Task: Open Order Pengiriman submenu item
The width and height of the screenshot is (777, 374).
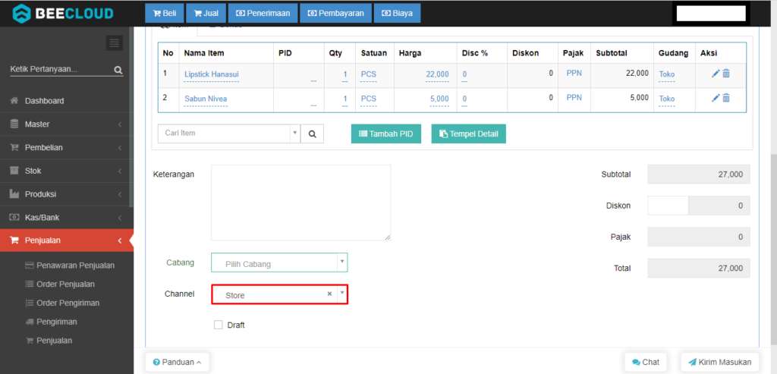Action: point(62,303)
